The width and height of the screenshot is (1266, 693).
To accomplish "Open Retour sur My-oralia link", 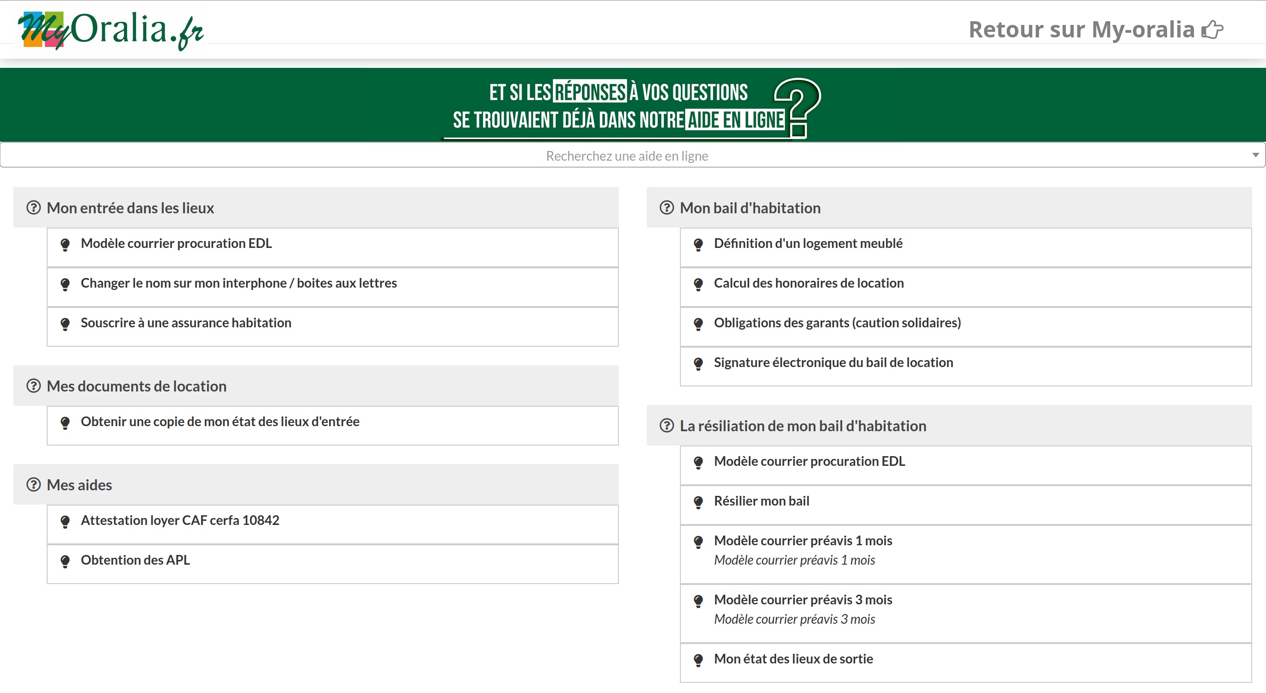I will [1081, 30].
